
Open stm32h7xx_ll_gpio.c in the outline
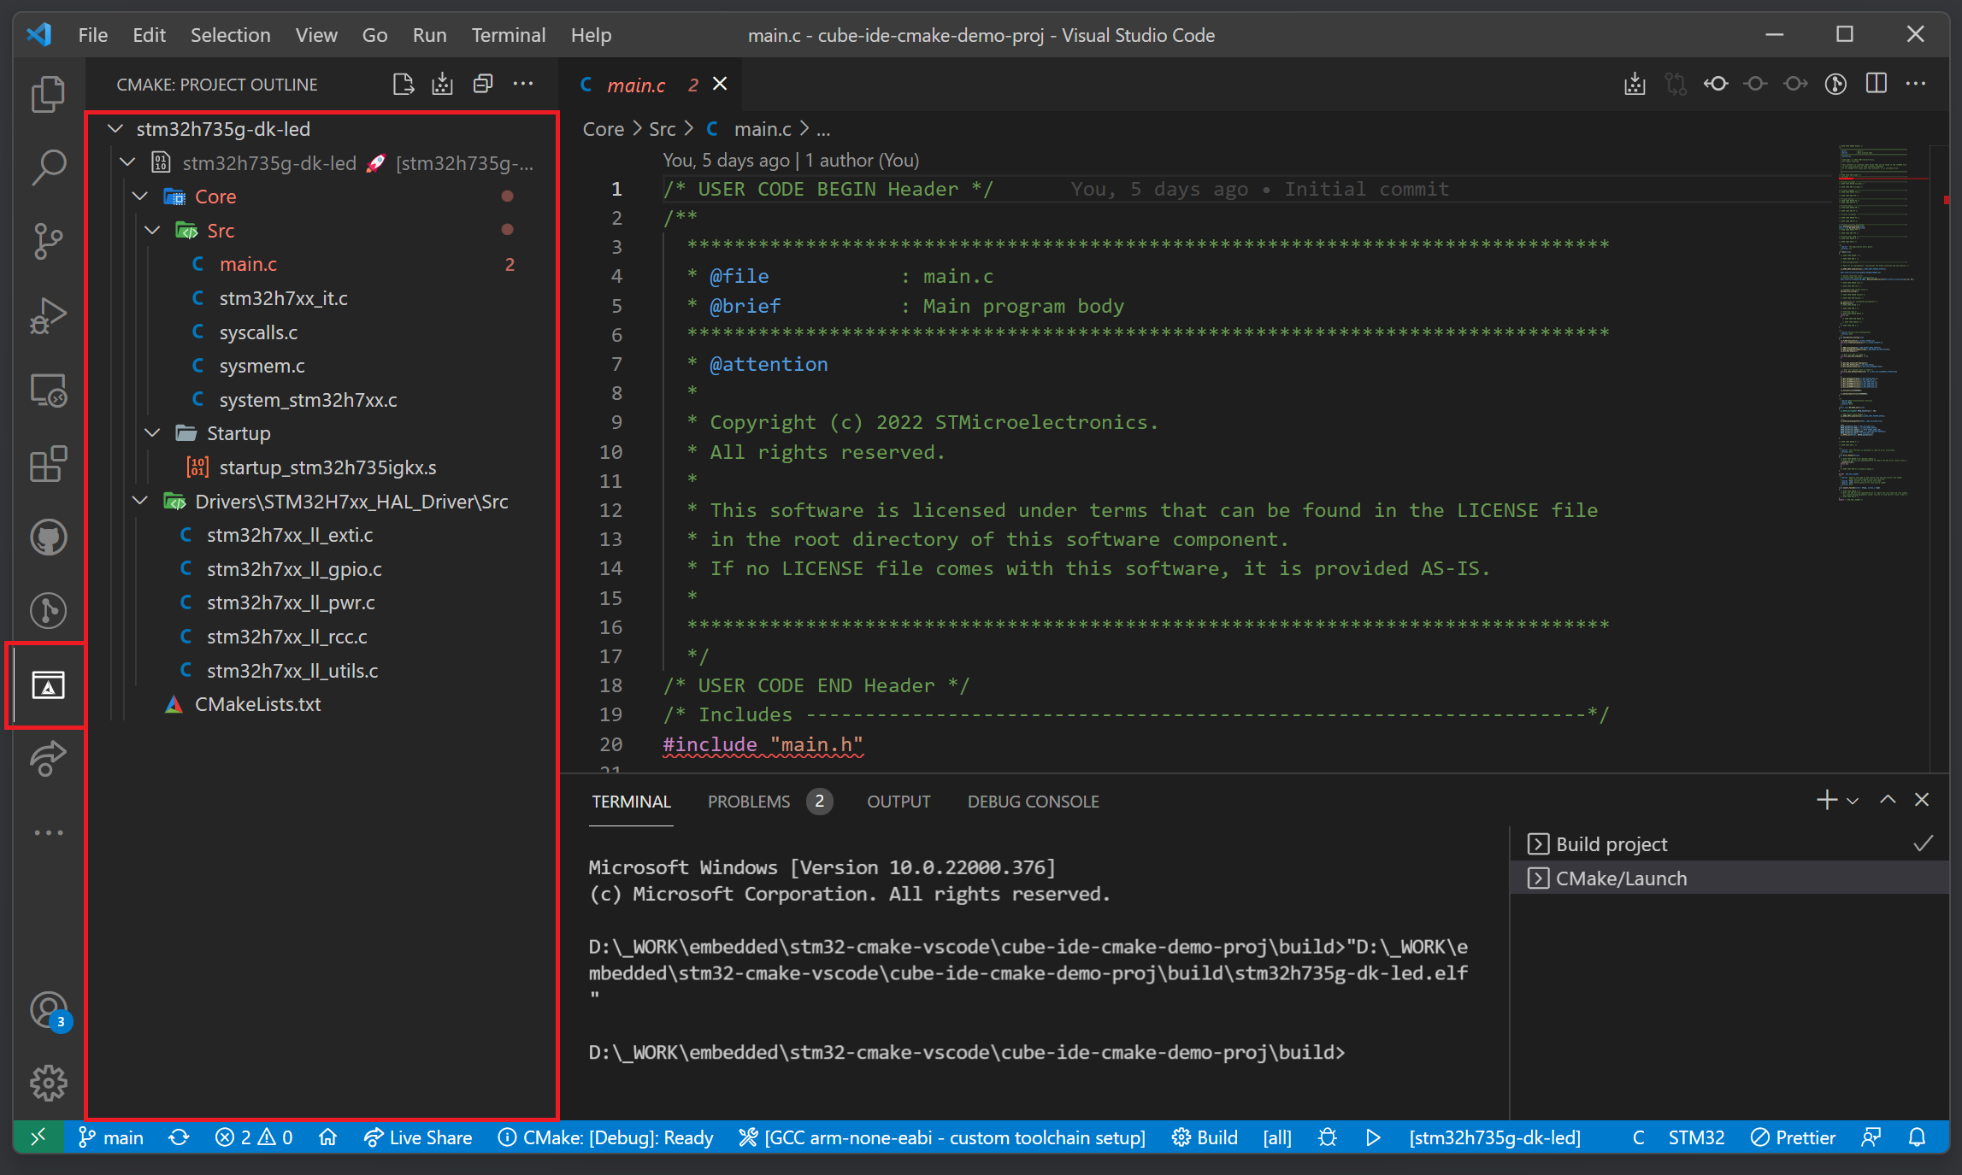click(294, 569)
